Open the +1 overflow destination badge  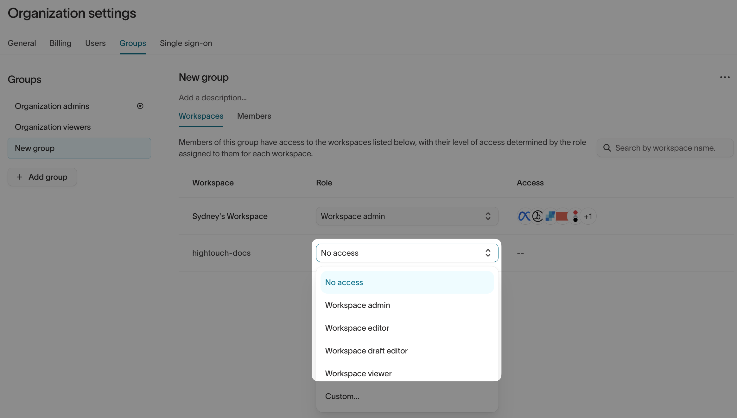pyautogui.click(x=588, y=216)
